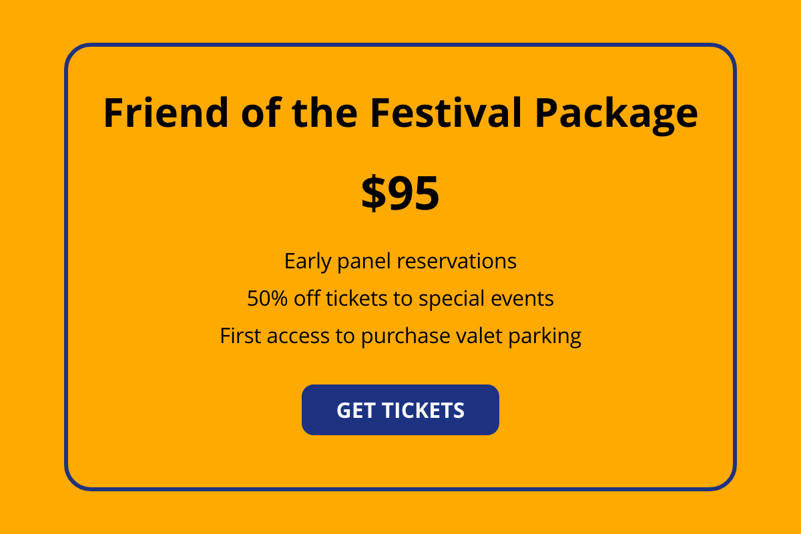Image resolution: width=801 pixels, height=534 pixels.
Task: Select the Friend of the Festival Package heading
Action: tap(400, 112)
